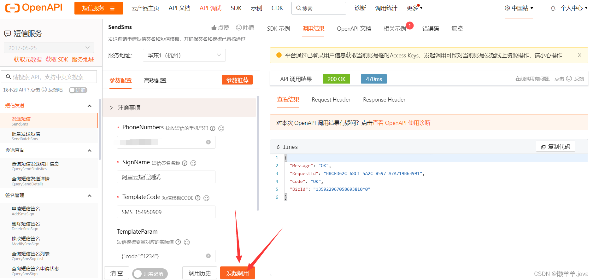
Task: Click help icon beside 短信模板变量对应的实际值
Action: 178,242
